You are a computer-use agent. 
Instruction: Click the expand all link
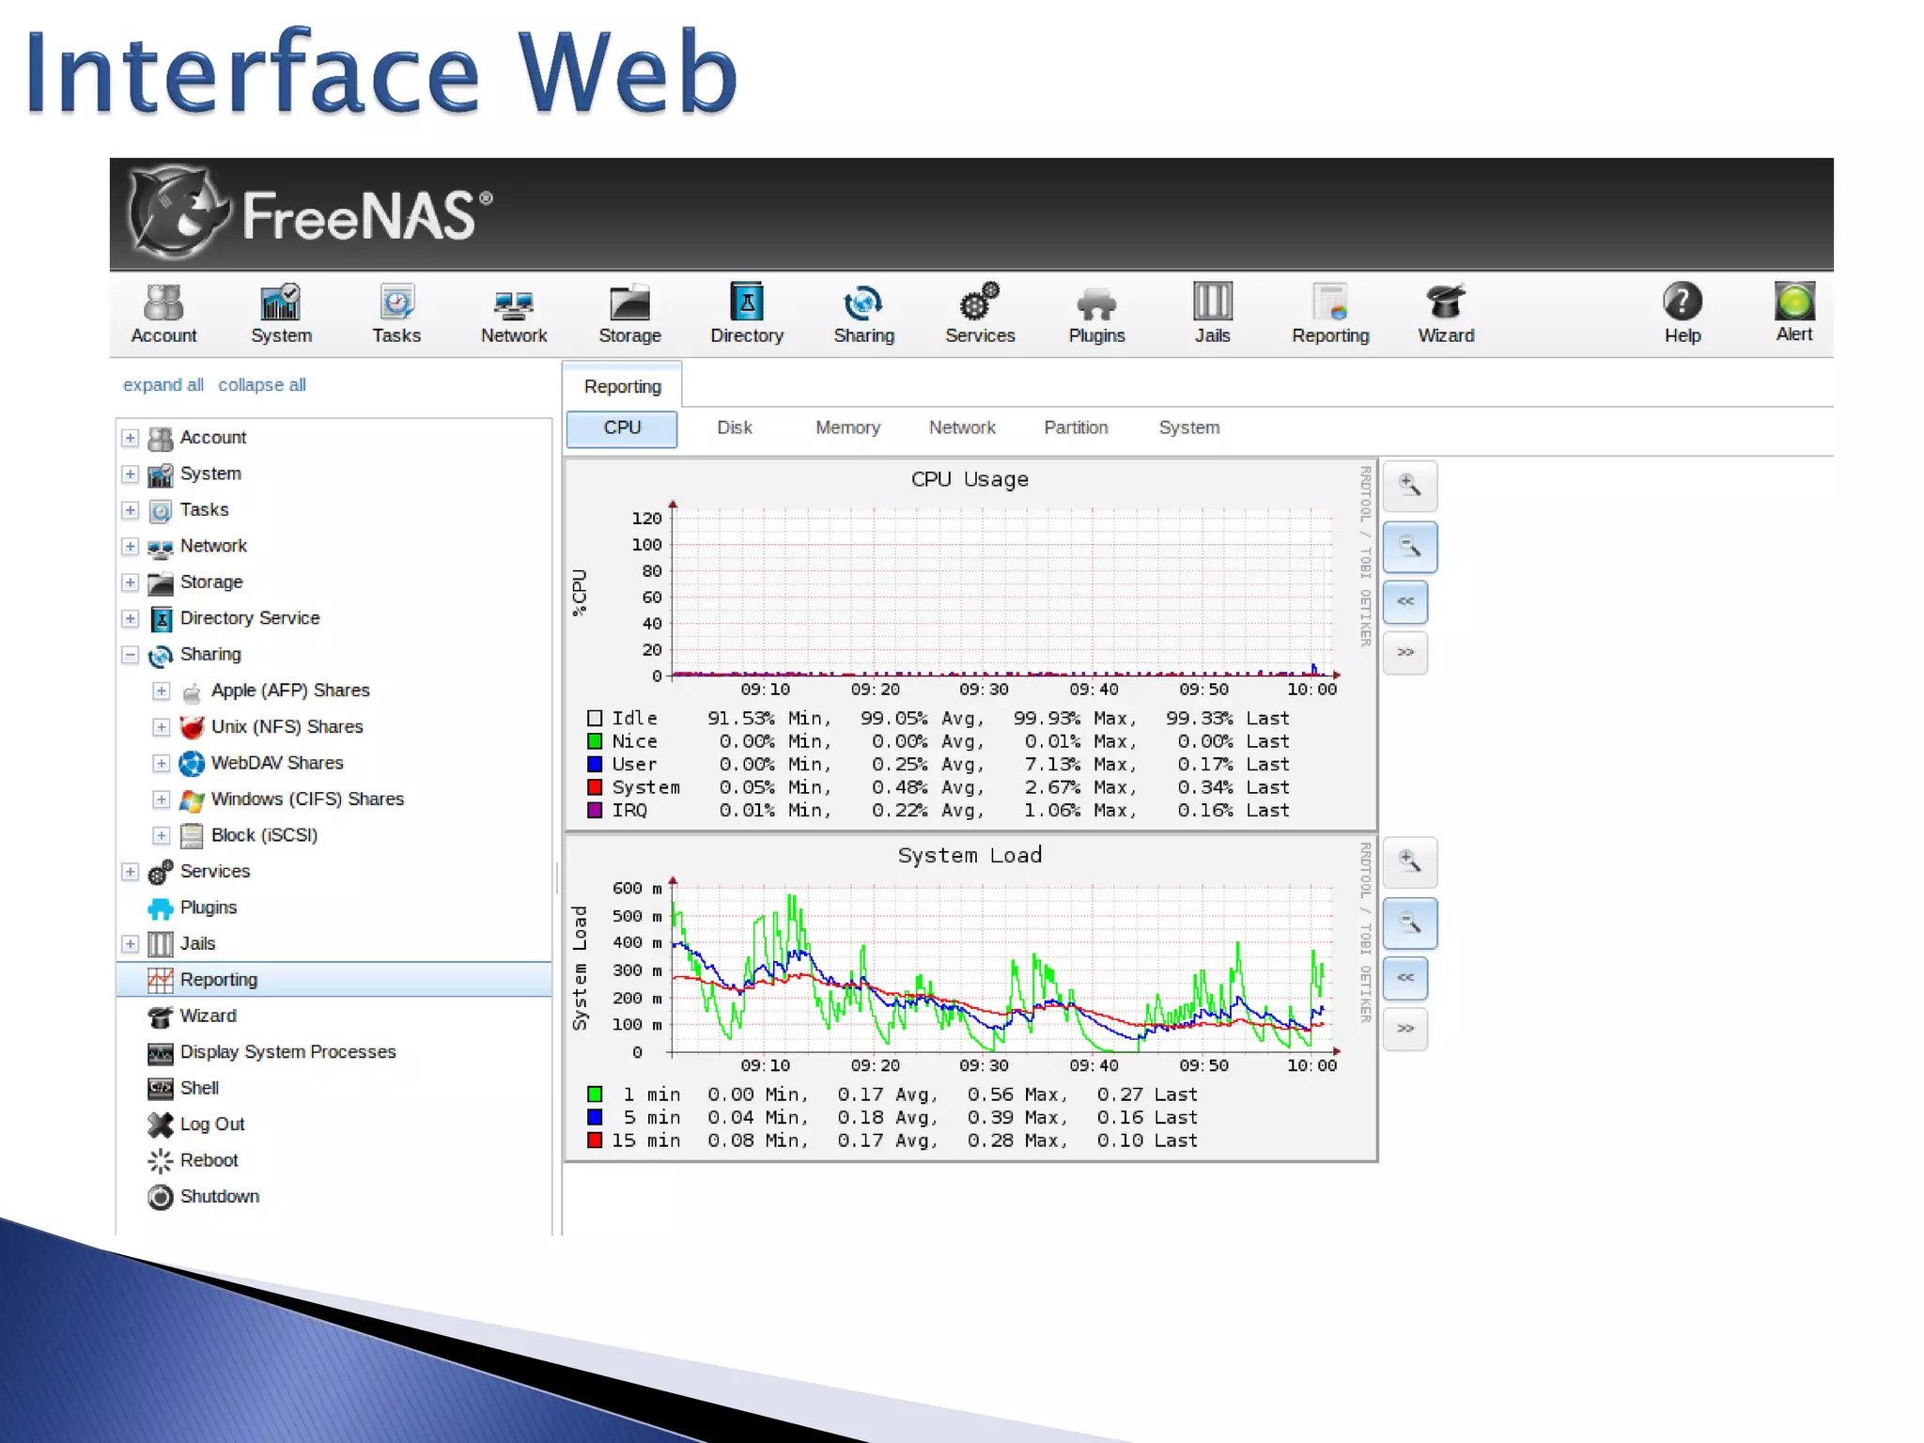(x=163, y=385)
